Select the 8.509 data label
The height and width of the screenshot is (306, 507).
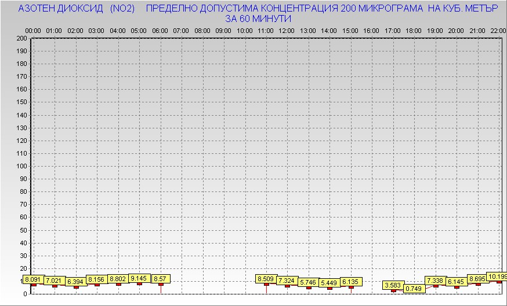[x=266, y=279]
